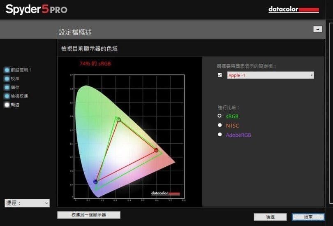Click the 校準 step indicator icon
The height and width of the screenshot is (226, 333).
7,79
